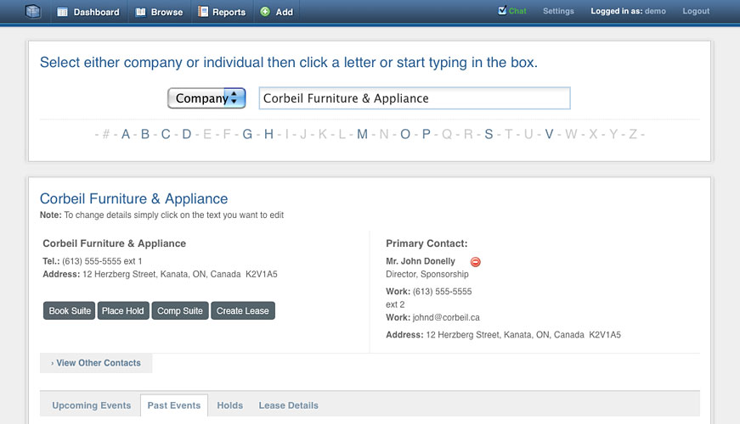Filter by letter G

pos(247,134)
